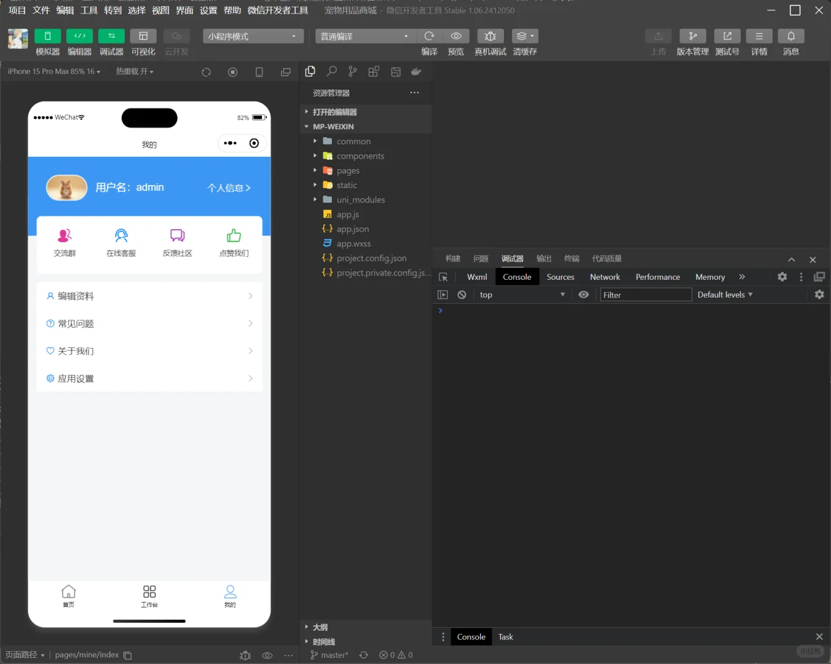
Task: Tap 编辑资料 row in the simulator
Action: [149, 296]
